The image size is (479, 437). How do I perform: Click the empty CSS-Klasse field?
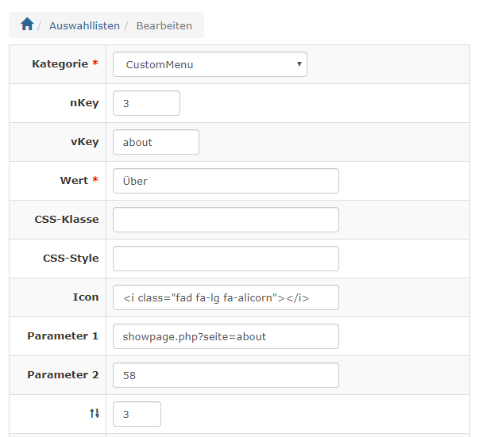(x=226, y=220)
